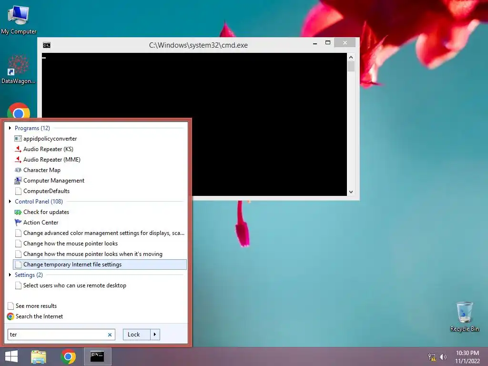Open the Recycle Bin
This screenshot has height=366, width=488.
tap(464, 316)
